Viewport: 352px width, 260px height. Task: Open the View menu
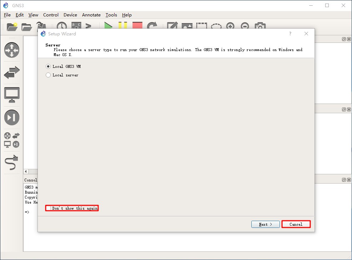[33, 15]
